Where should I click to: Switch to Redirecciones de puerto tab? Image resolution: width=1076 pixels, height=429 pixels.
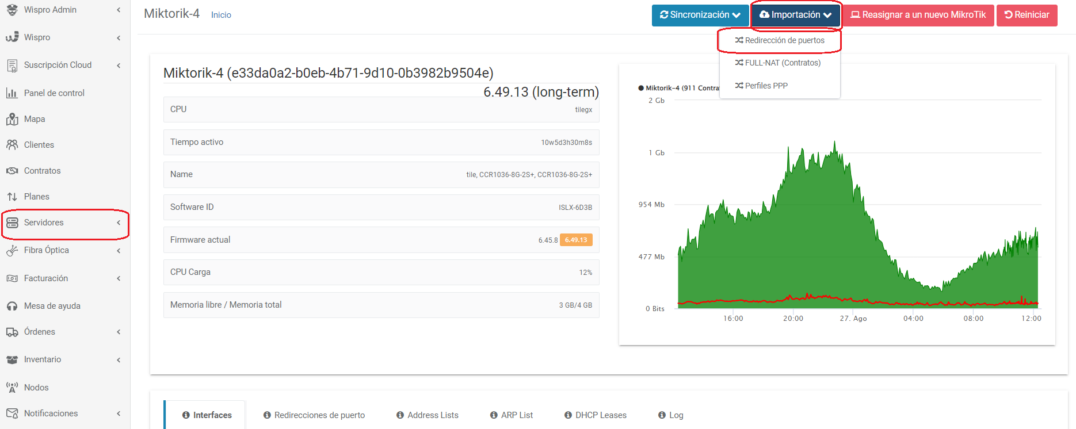tap(314, 415)
